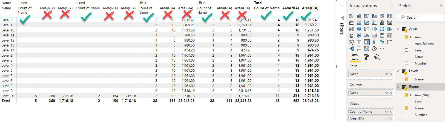Screen dimensions: 445x122
Task: Get more visuals via ellipsis
Action: 382,49
